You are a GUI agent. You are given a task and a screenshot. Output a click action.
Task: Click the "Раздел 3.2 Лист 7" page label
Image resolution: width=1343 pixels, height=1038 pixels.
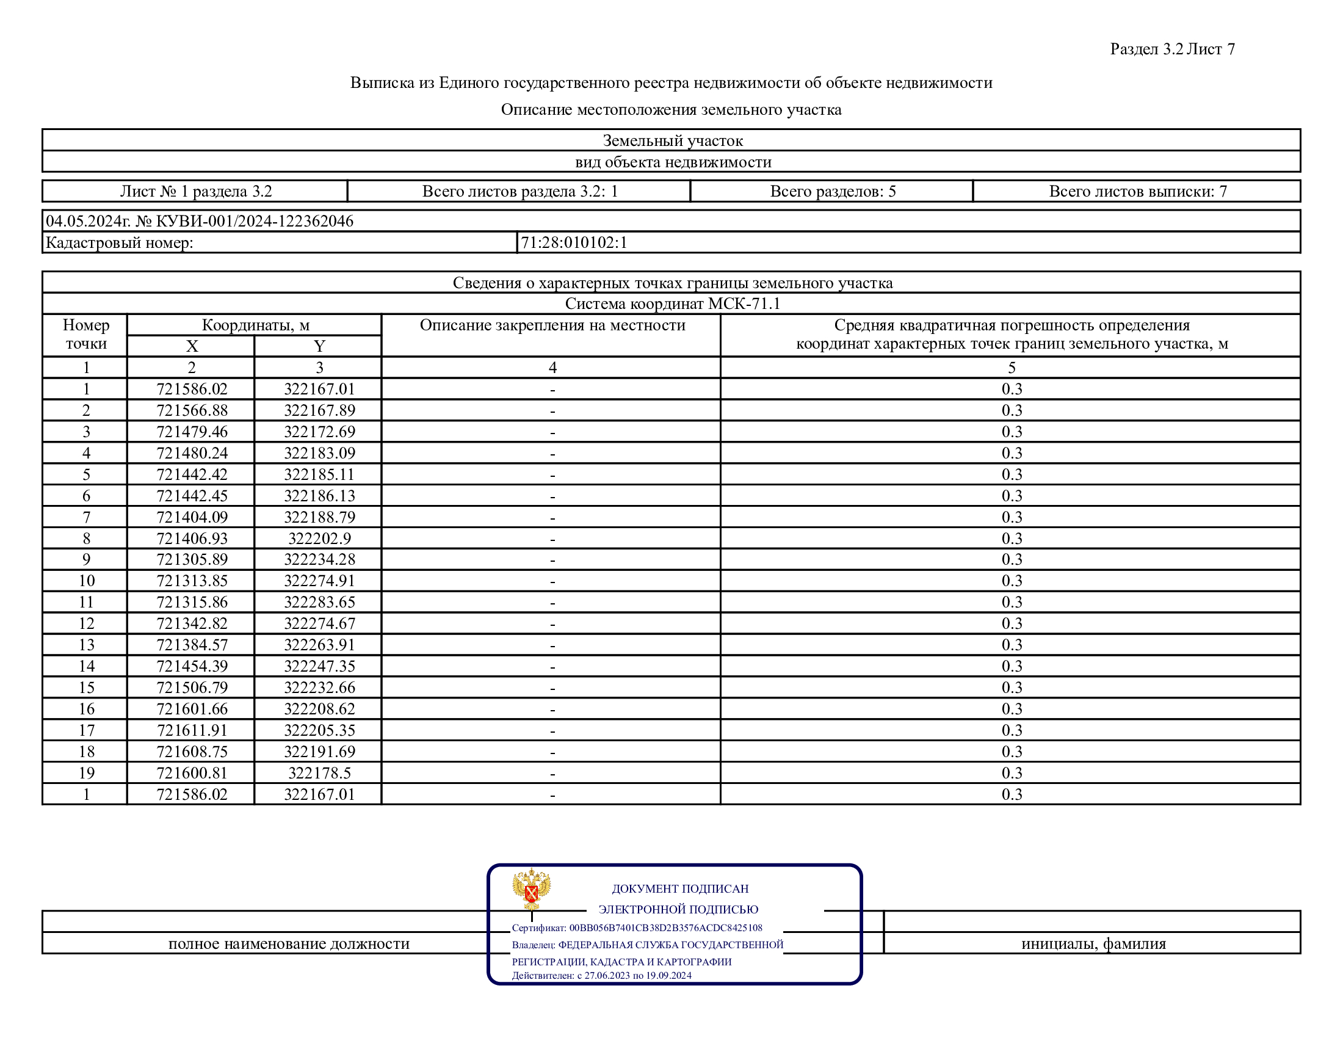pyautogui.click(x=1172, y=49)
